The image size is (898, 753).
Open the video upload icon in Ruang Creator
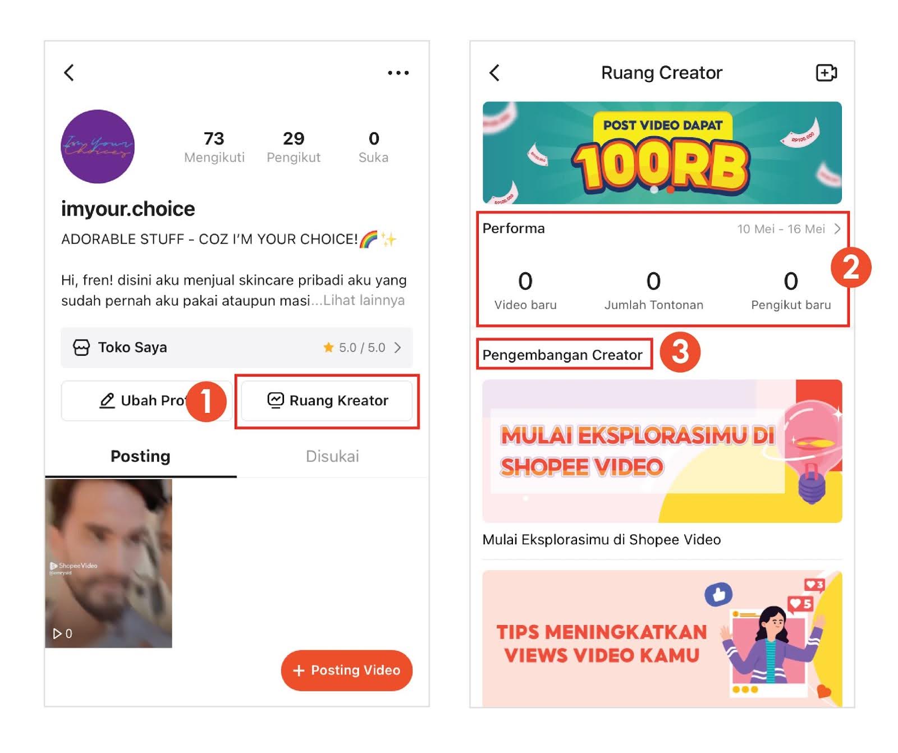coord(826,72)
